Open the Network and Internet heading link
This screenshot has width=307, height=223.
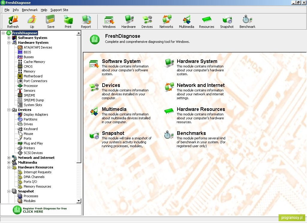point(201,85)
